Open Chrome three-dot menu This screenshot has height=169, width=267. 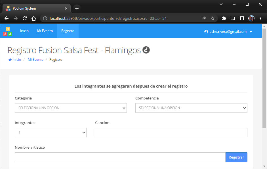[260, 18]
